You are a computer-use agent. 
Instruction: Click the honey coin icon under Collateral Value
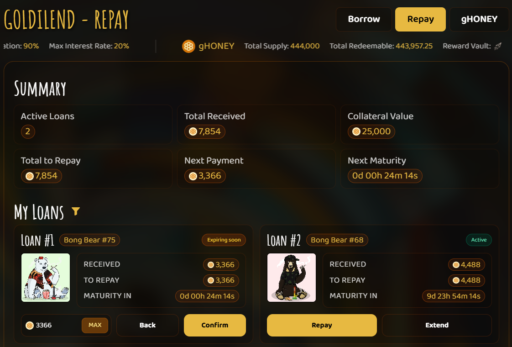click(x=356, y=132)
